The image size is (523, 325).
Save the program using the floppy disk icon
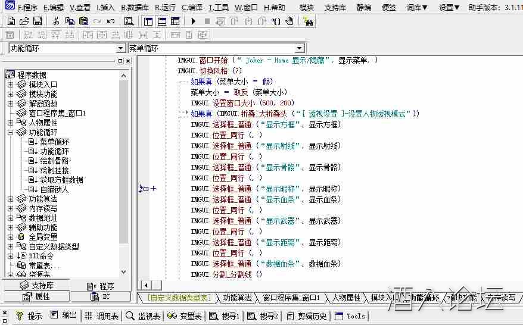37,21
